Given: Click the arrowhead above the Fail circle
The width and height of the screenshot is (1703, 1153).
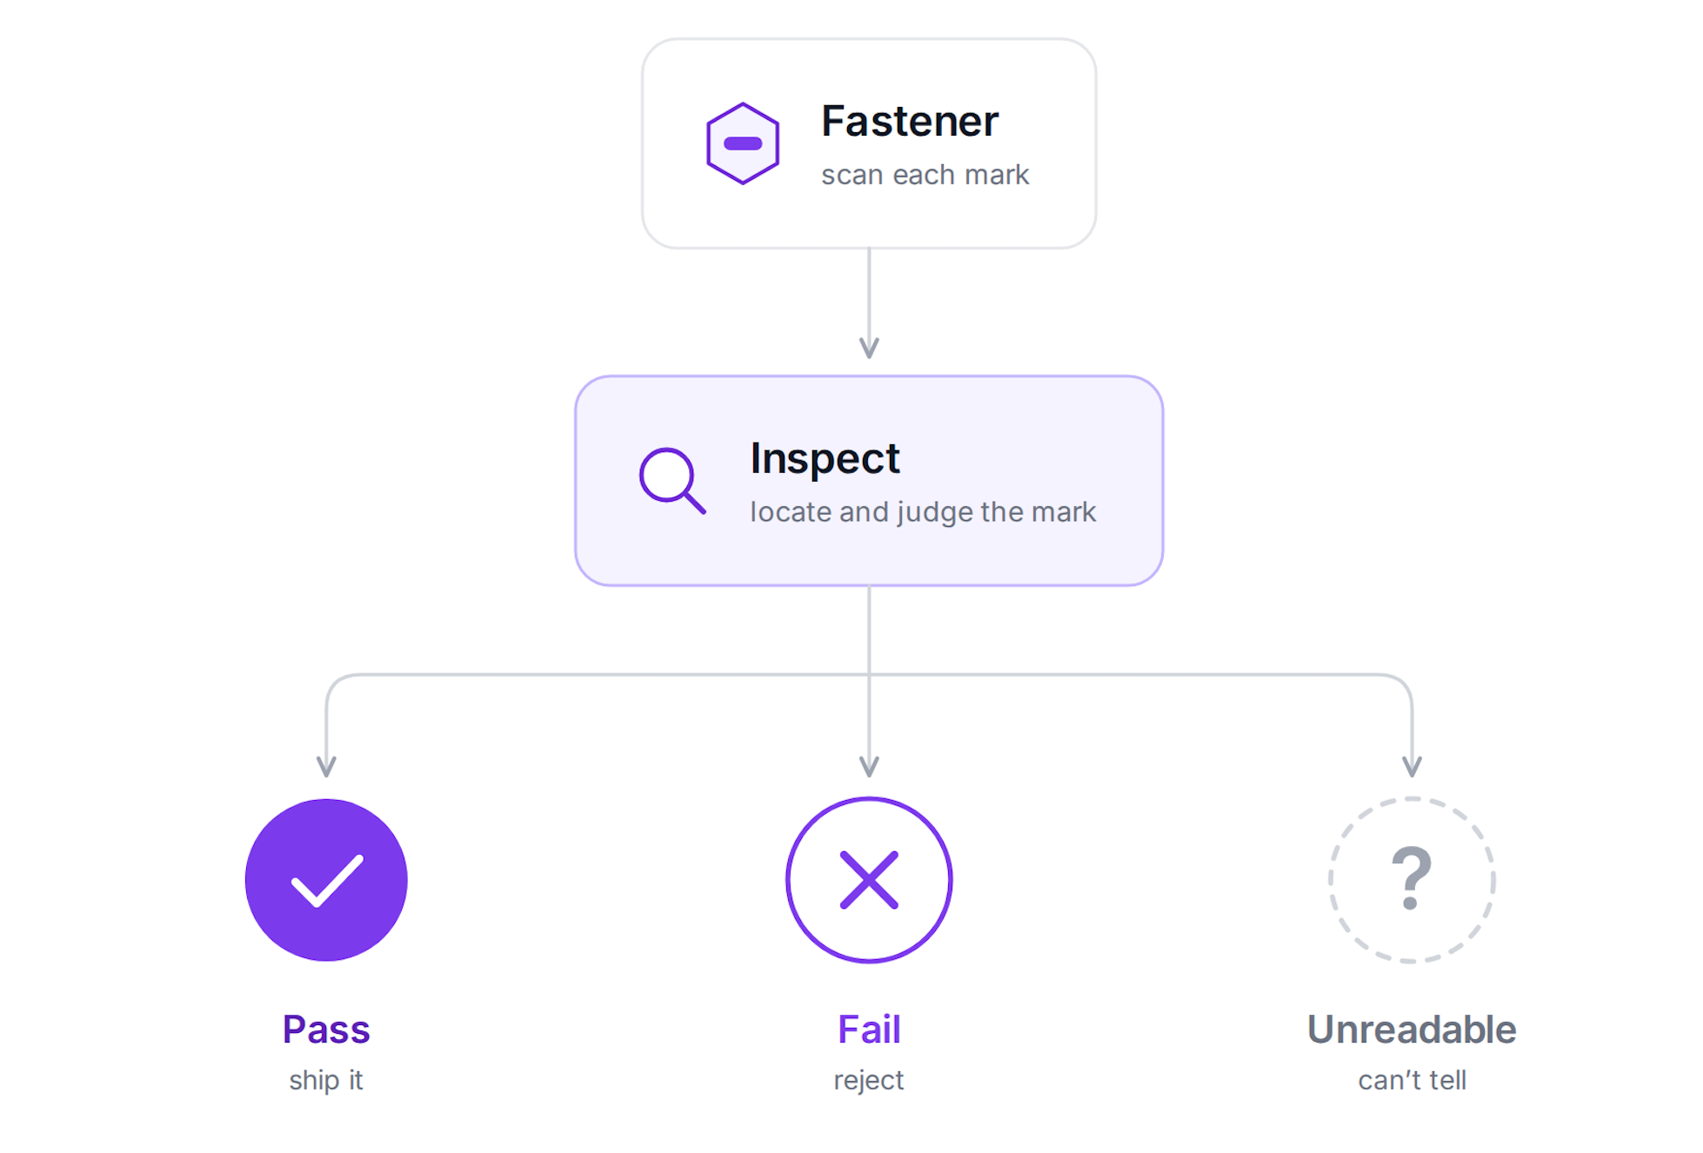Looking at the screenshot, I should 869,766.
